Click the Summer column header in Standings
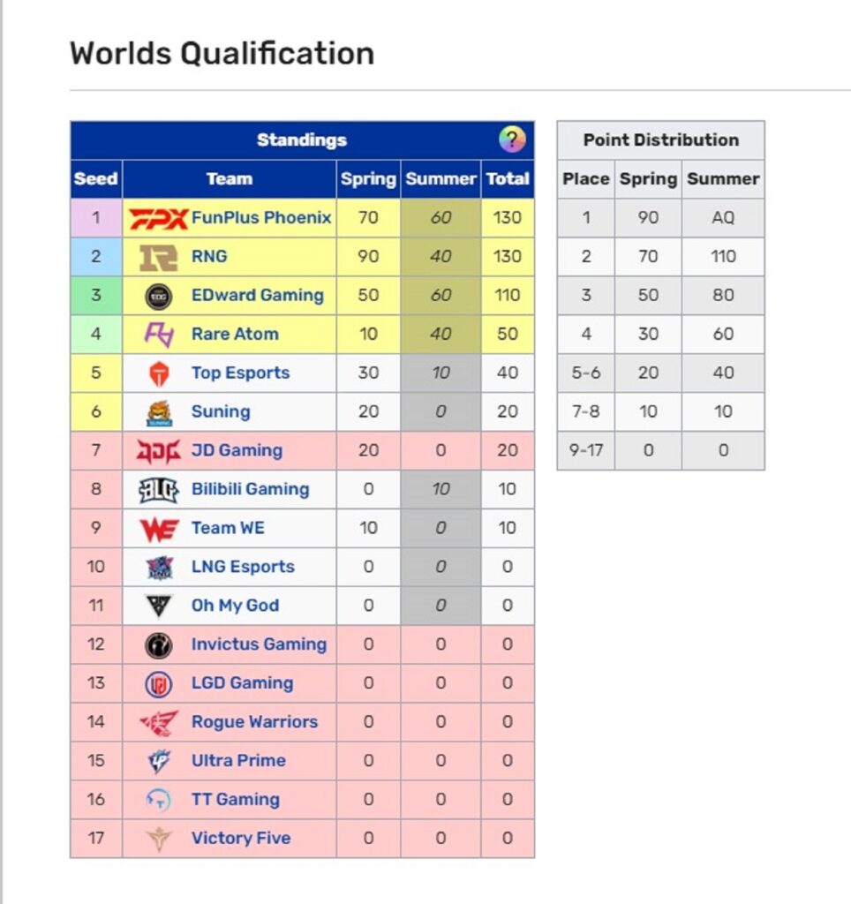Image resolution: width=851 pixels, height=904 pixels. click(441, 178)
